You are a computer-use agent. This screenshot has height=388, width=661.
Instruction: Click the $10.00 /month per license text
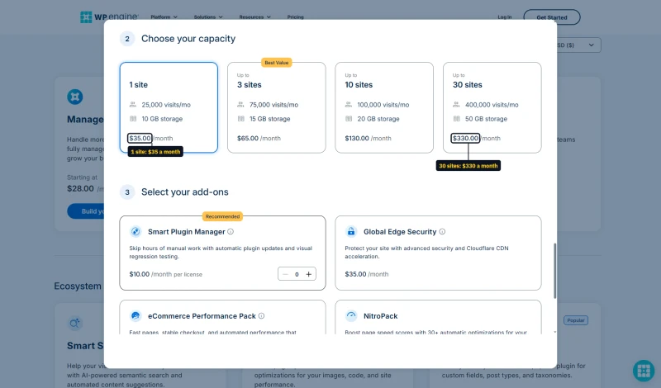pos(166,274)
